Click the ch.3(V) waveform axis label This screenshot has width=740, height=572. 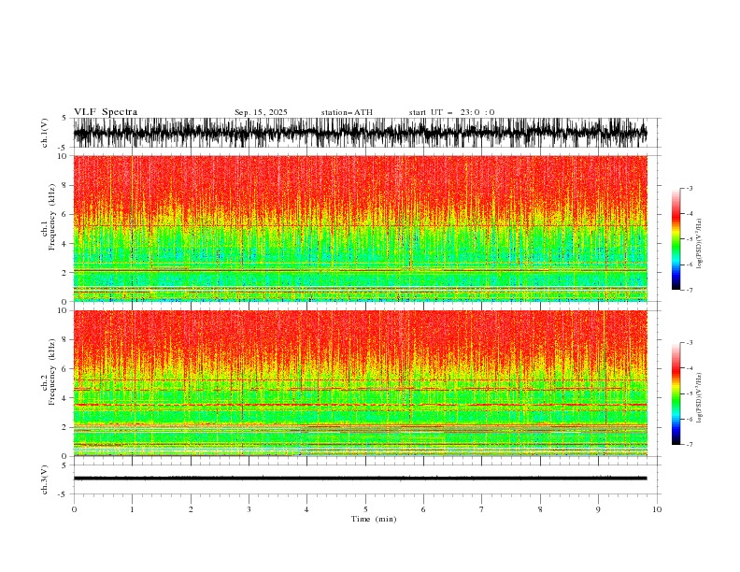tap(45, 479)
